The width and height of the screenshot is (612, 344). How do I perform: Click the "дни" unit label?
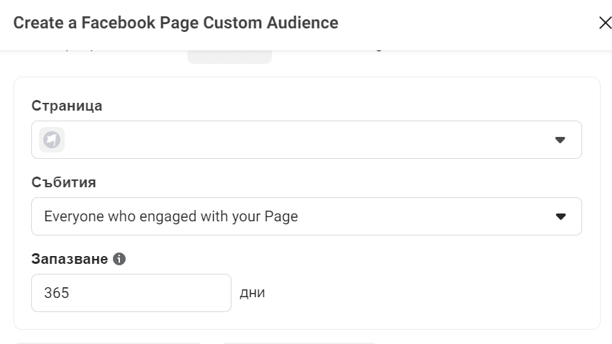pyautogui.click(x=253, y=293)
